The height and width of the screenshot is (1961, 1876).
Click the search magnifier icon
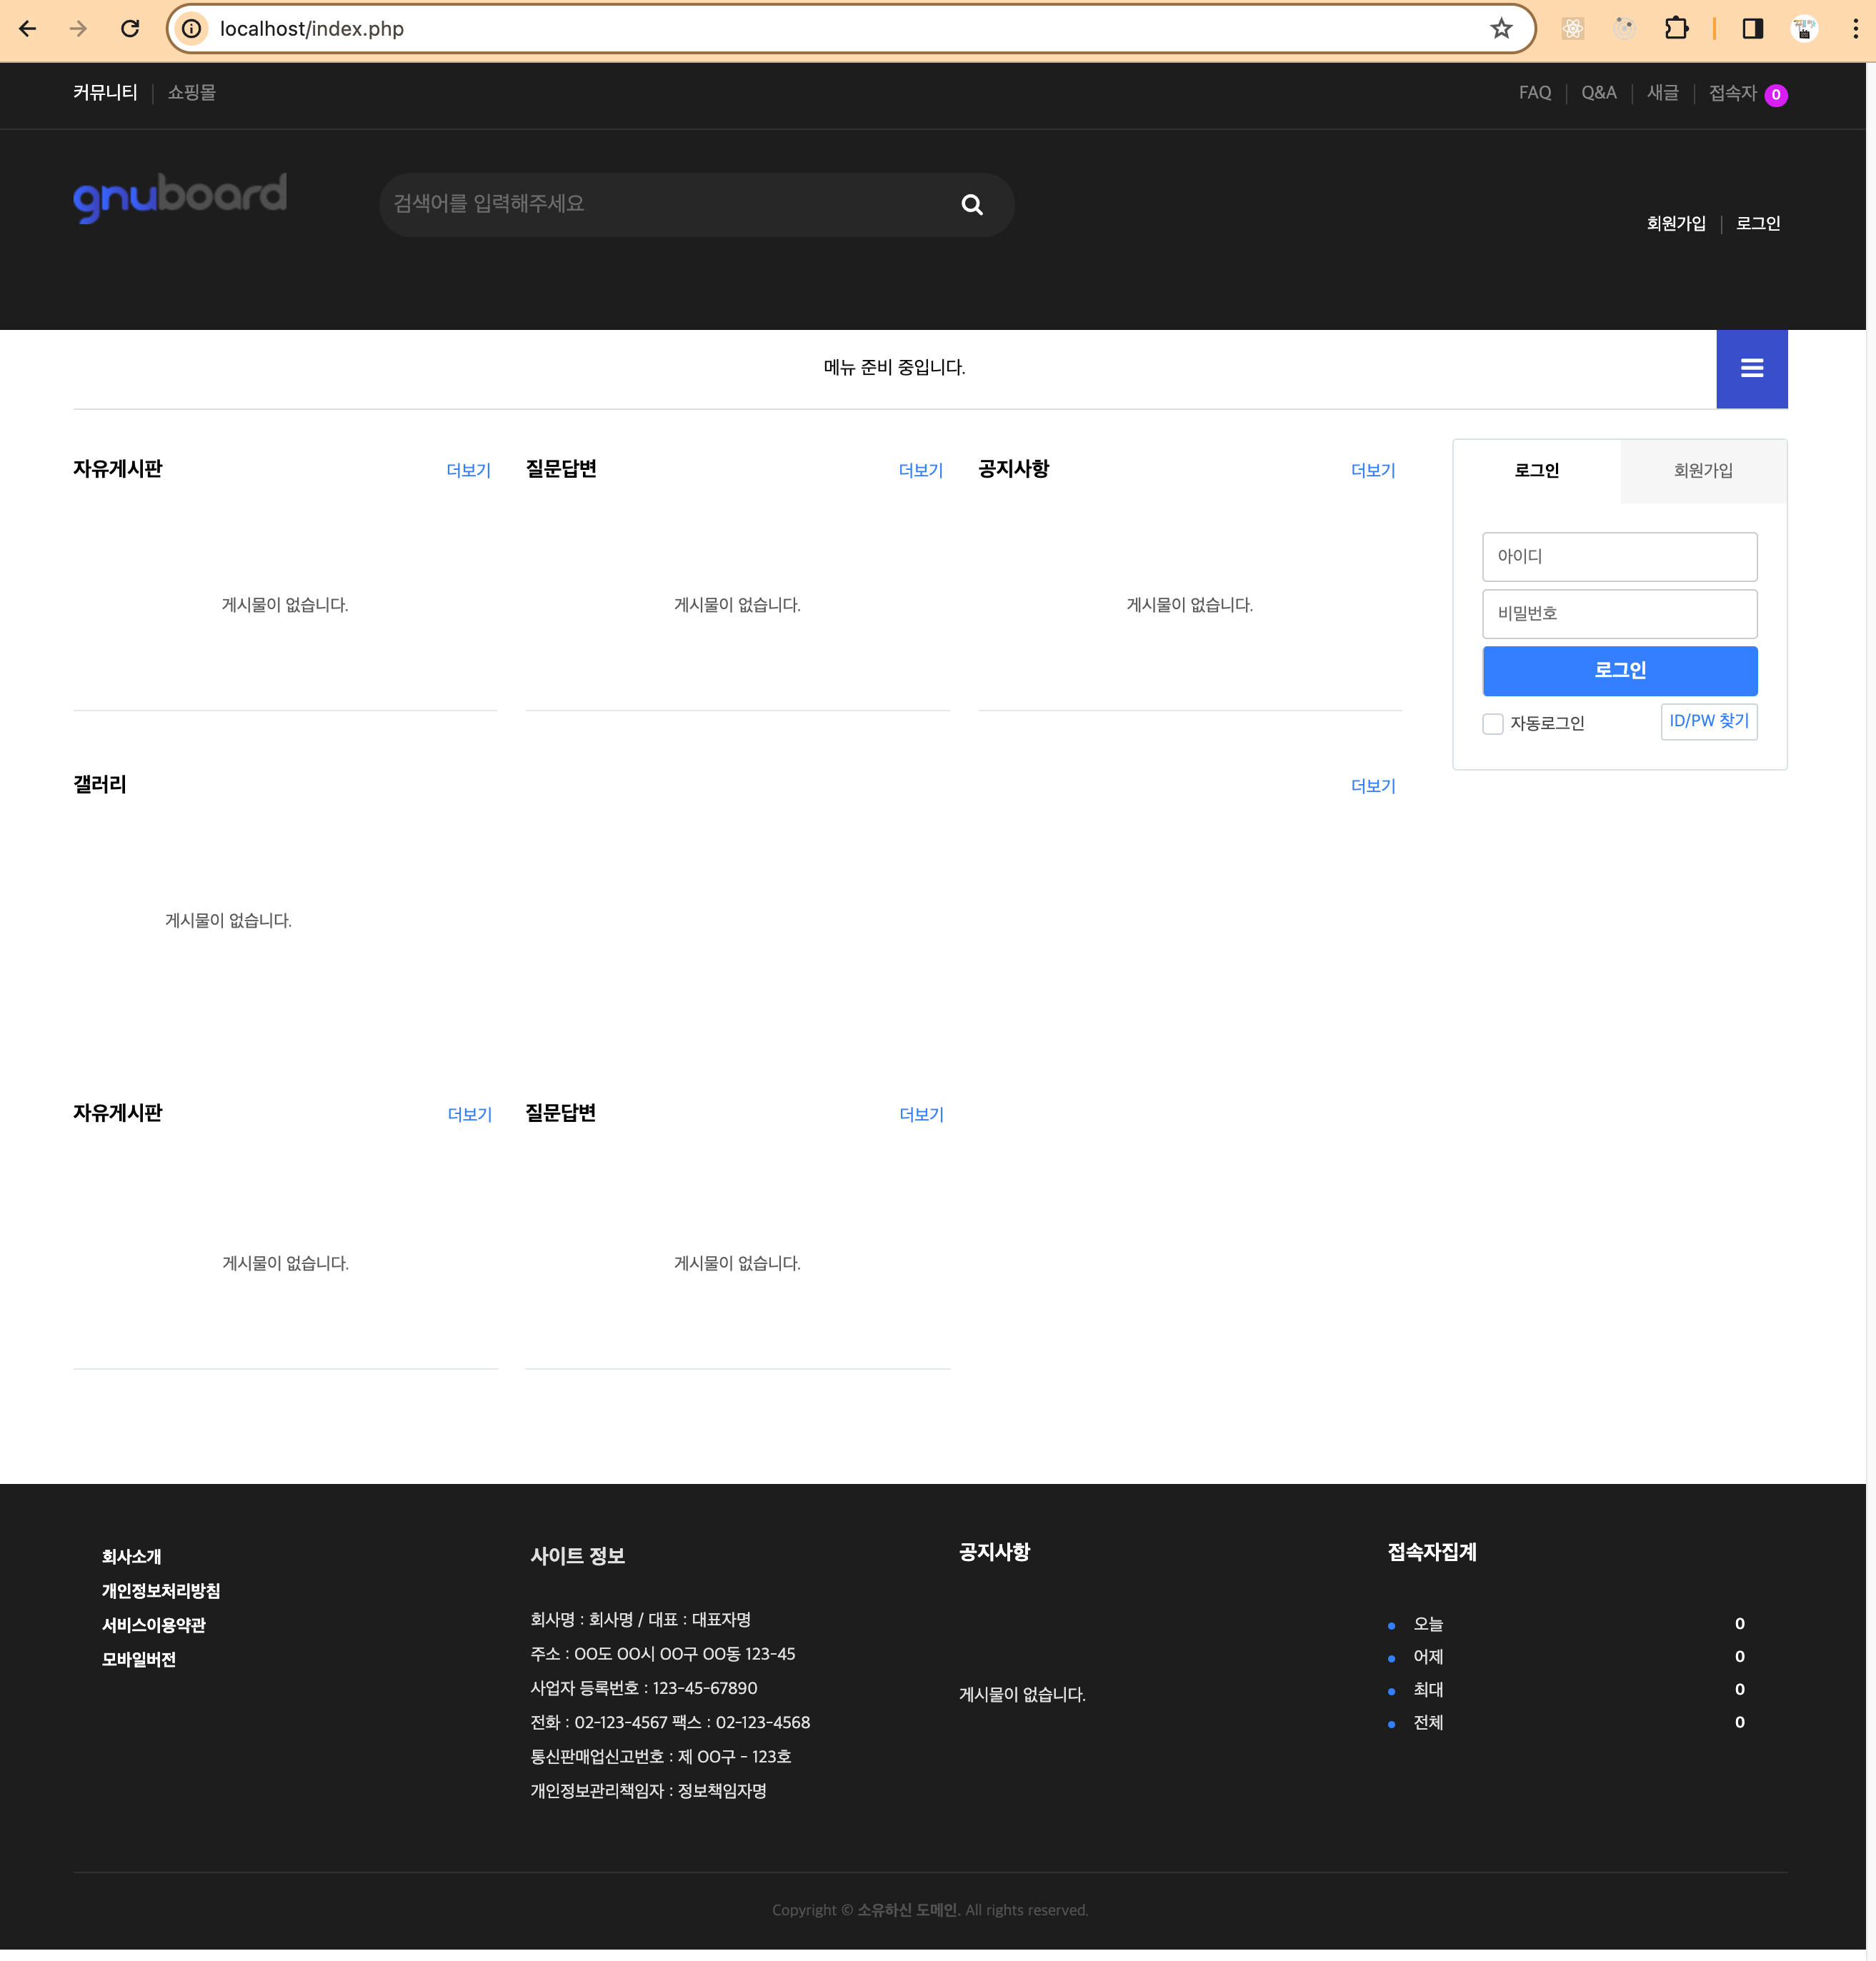(x=971, y=205)
